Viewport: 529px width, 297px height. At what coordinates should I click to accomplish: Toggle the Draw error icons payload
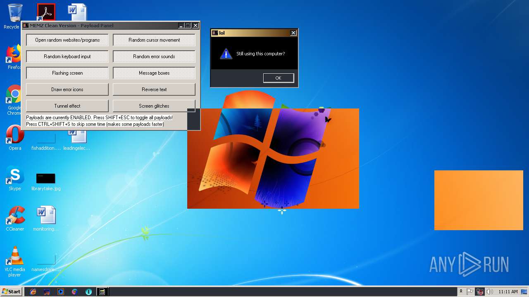(67, 90)
